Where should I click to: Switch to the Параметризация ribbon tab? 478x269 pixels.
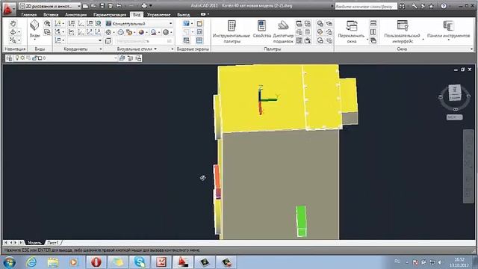[110, 14]
